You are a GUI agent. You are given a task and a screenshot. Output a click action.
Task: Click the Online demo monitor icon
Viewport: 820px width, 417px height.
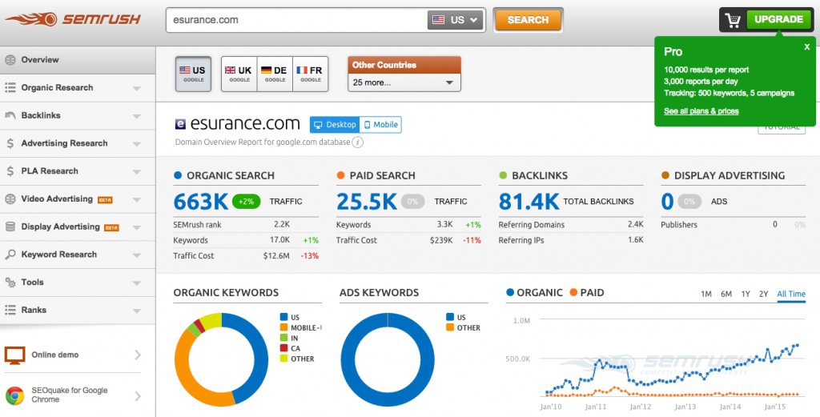click(14, 355)
